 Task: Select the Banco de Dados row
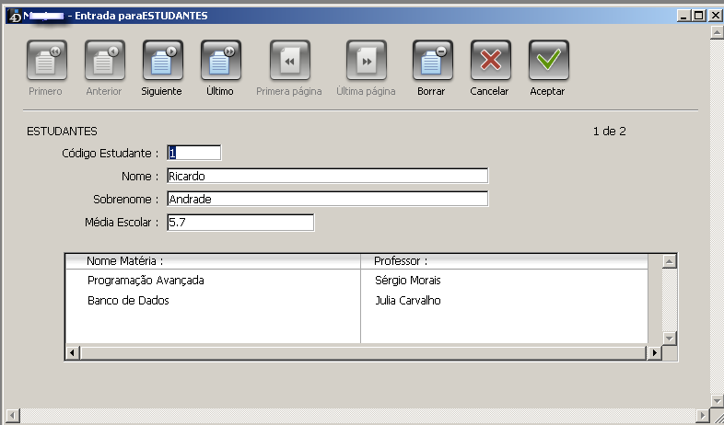click(128, 300)
